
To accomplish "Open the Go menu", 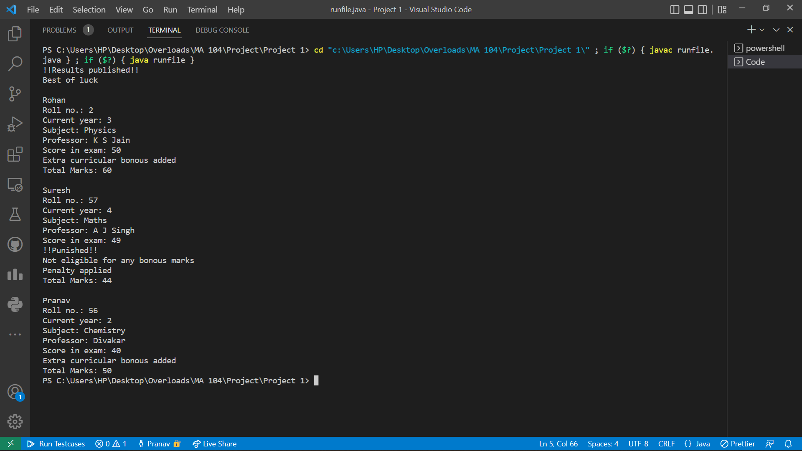I will [148, 10].
